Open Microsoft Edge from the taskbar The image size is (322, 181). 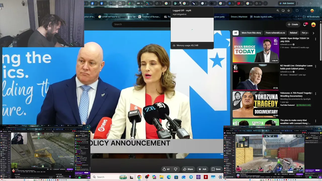(169, 177)
